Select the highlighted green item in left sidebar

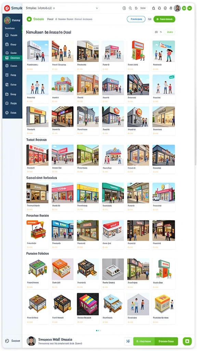pos(12,58)
